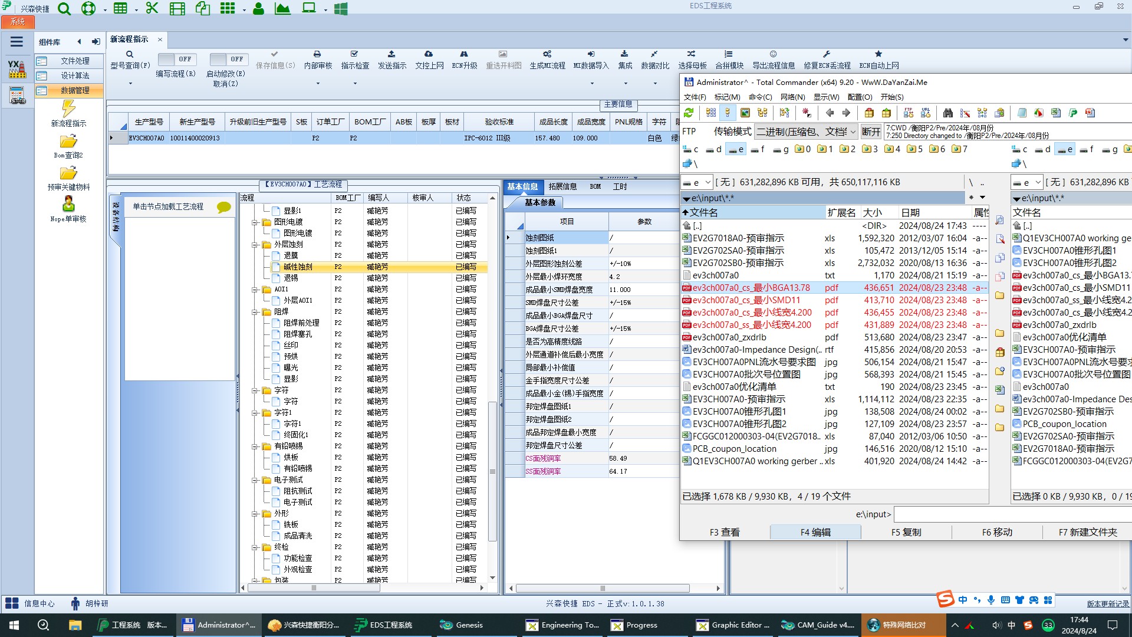This screenshot has width=1132, height=637.
Task: Open Bom查询2 folder icon
Action: pos(68,142)
